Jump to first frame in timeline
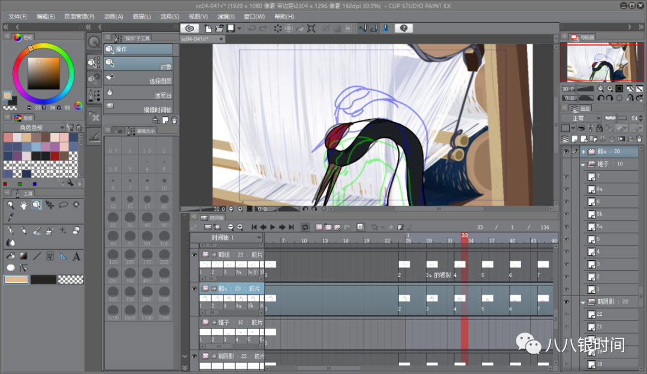 254,227
